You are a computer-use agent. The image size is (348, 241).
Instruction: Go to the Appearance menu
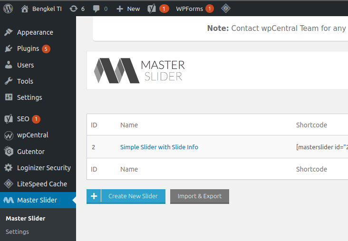(35, 32)
